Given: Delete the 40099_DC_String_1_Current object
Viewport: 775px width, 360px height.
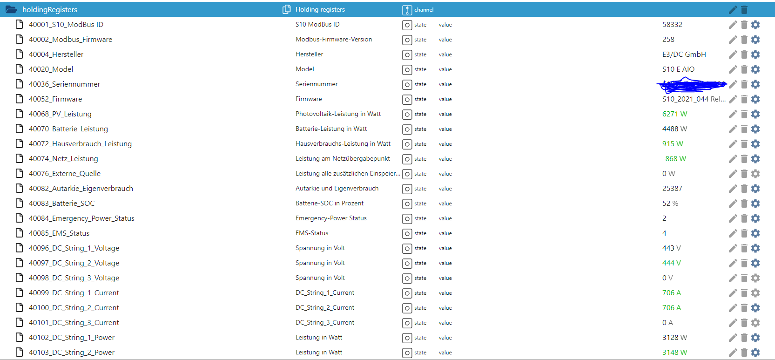Looking at the screenshot, I should (x=744, y=293).
